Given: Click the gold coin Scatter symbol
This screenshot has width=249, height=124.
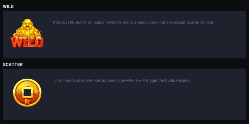Looking at the screenshot, I should [x=27, y=93].
